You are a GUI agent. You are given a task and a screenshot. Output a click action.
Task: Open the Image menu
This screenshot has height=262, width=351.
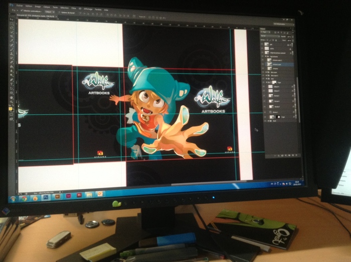coord(38,7)
